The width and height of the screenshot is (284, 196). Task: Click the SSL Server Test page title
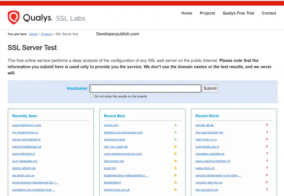[x=32, y=48]
